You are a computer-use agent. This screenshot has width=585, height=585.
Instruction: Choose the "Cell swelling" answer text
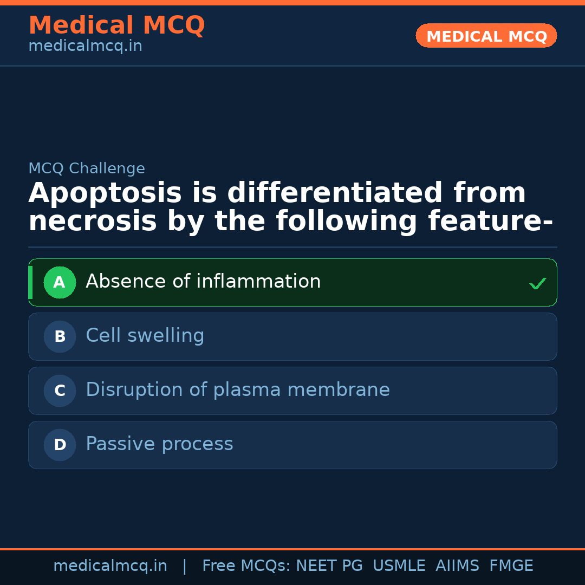pyautogui.click(x=145, y=336)
